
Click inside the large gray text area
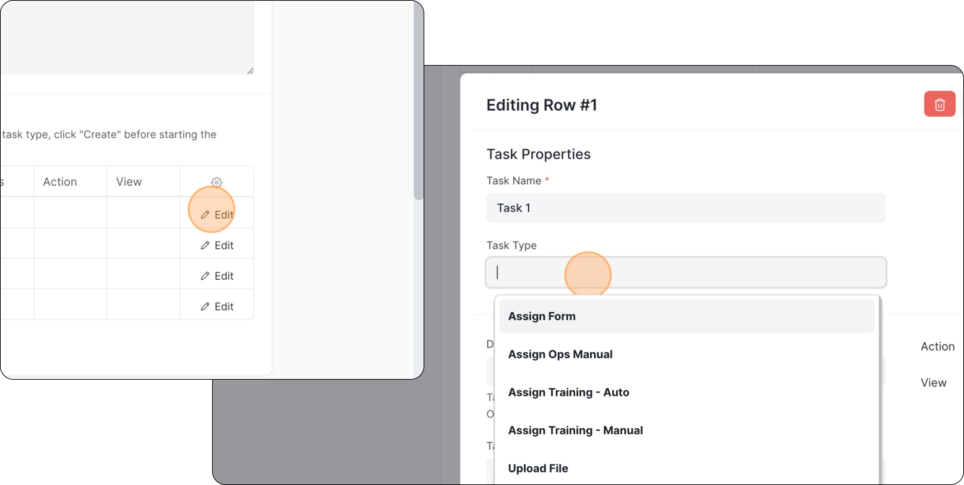click(127, 37)
